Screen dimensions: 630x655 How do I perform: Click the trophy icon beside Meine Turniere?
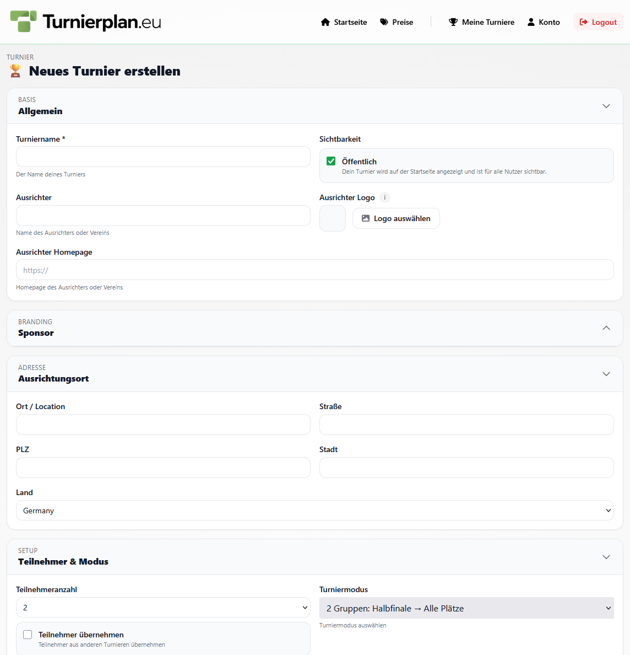[453, 22]
